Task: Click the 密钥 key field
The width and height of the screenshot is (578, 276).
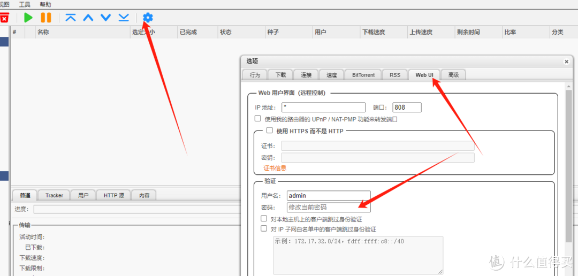Action: (x=378, y=158)
